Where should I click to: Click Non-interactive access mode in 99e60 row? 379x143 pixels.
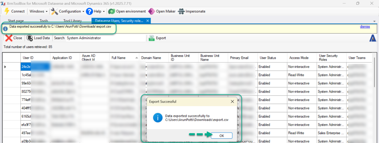point(302,83)
